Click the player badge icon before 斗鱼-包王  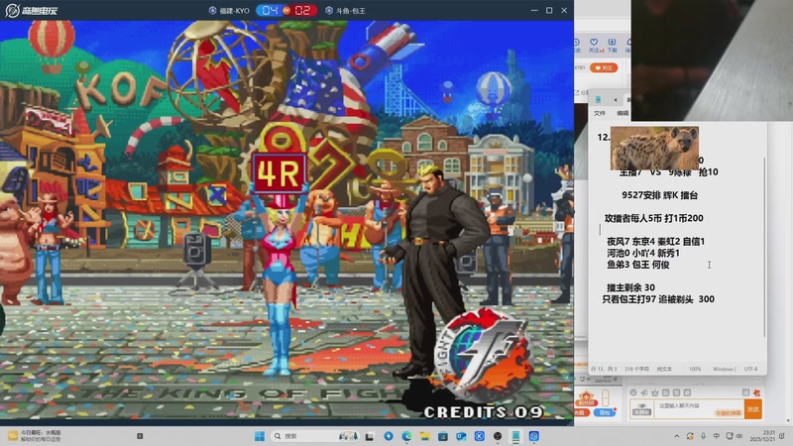pos(329,10)
